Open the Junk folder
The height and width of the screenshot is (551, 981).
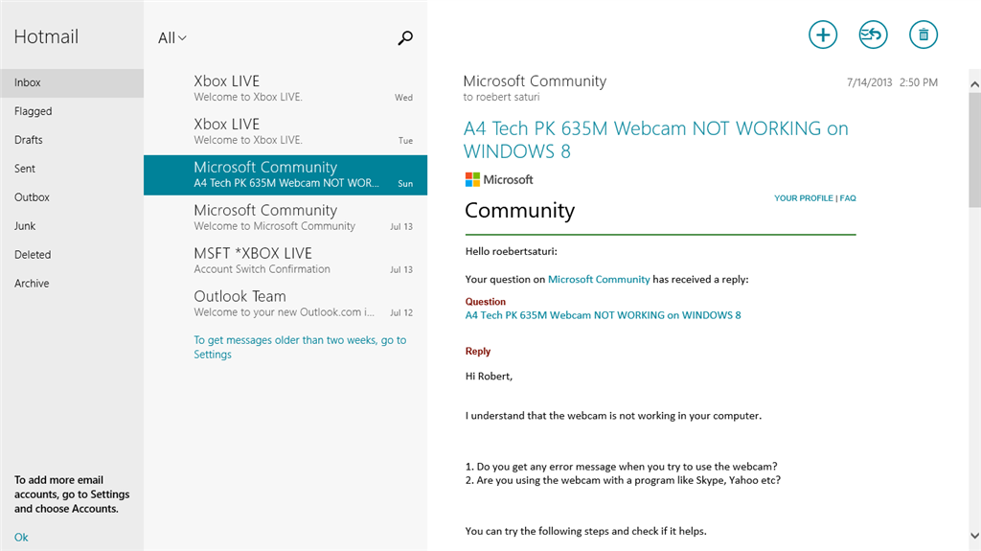click(x=72, y=227)
